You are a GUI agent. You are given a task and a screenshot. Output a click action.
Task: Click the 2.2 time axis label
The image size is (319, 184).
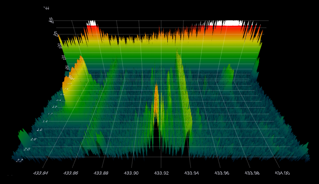pyautogui.click(x=19, y=159)
